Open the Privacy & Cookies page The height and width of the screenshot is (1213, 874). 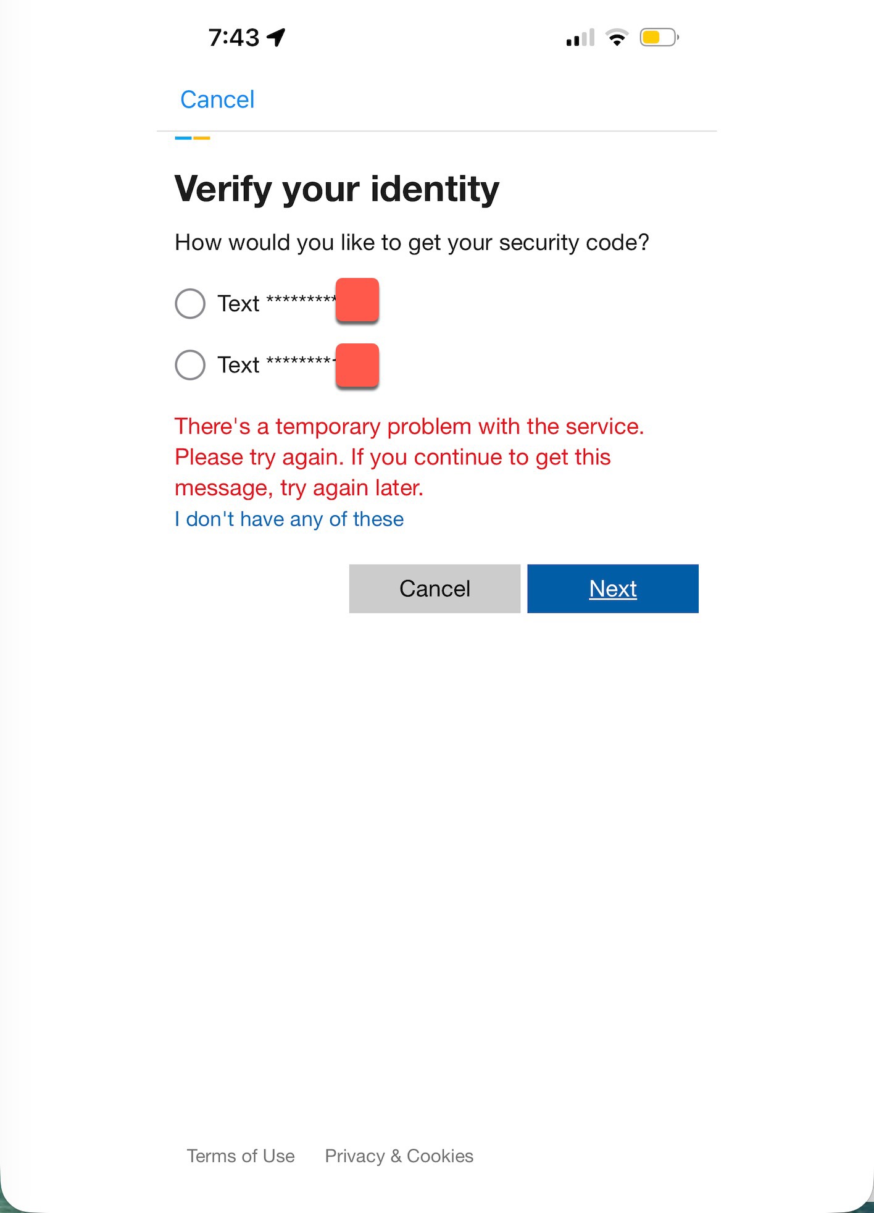click(x=399, y=1156)
